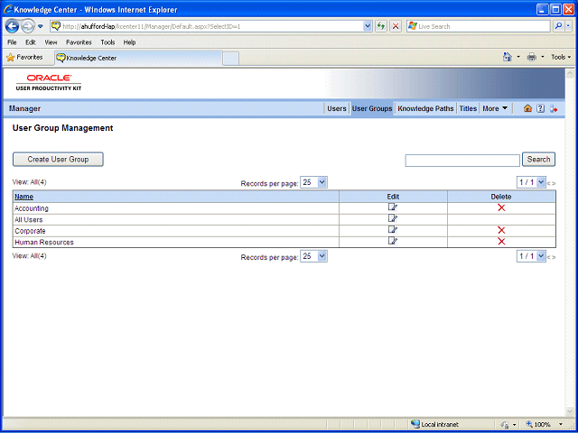Click All Users in the Name column
The image size is (578, 433).
[x=28, y=220]
